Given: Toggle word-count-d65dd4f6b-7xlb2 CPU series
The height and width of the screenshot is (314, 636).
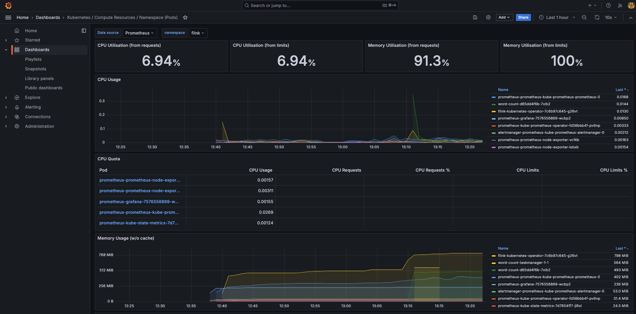Looking at the screenshot, I should pos(524,104).
